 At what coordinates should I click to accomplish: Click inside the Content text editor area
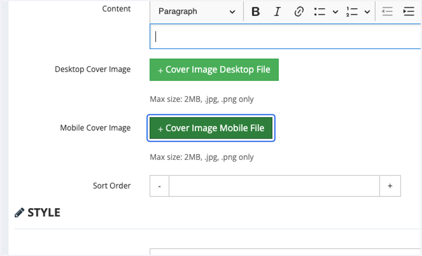[285, 36]
